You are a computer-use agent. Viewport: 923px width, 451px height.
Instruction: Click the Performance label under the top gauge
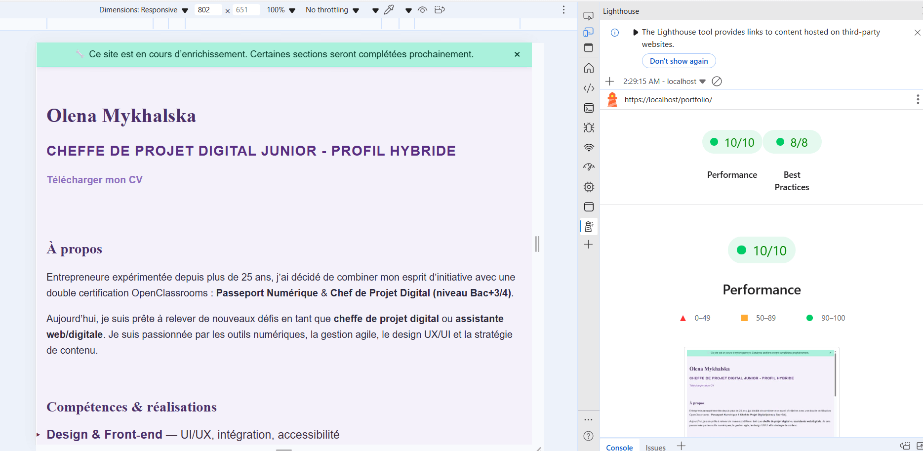pos(732,175)
